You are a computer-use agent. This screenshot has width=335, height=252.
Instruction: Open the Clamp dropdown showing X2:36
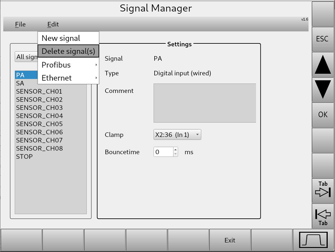coord(177,134)
